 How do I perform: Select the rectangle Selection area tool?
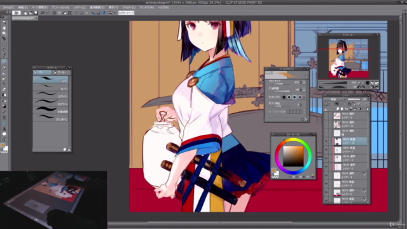tap(4, 44)
